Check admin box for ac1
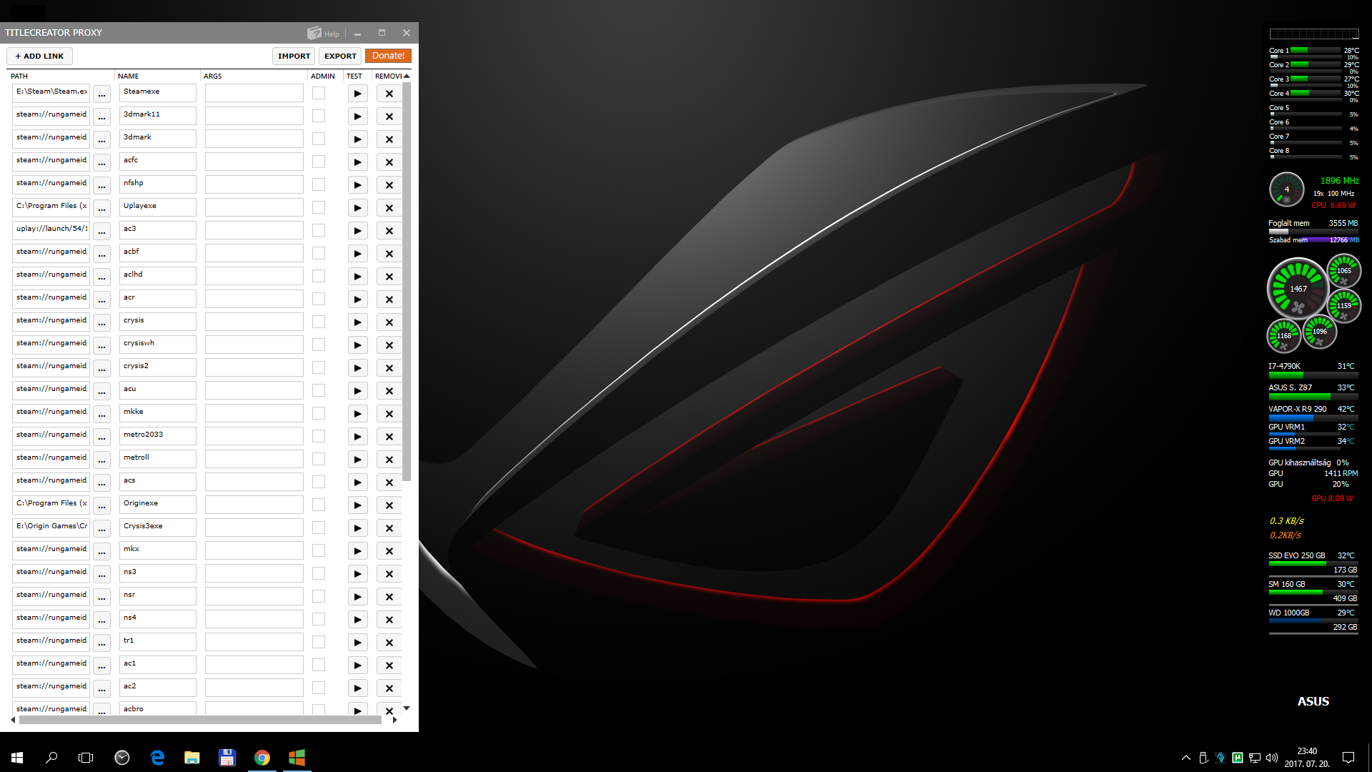 point(319,665)
